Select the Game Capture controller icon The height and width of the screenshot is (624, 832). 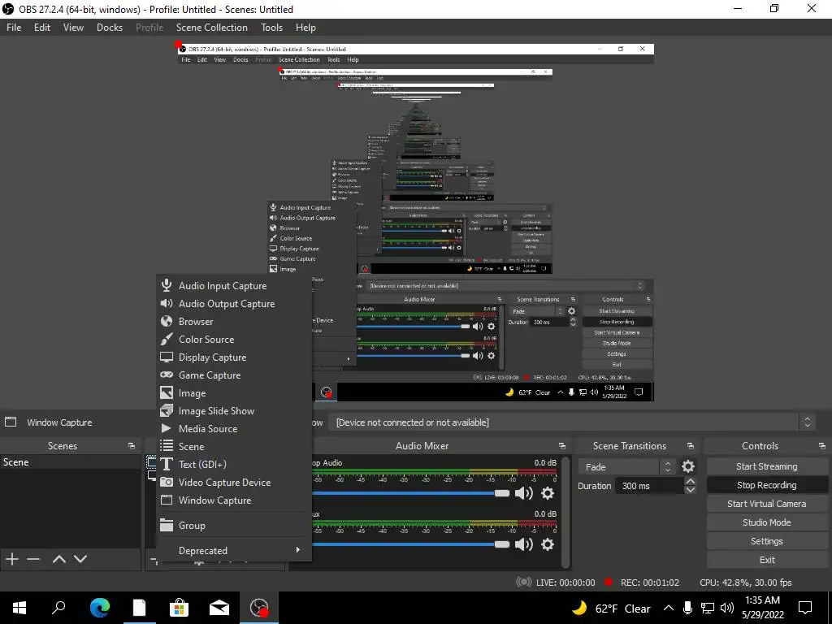coord(167,375)
